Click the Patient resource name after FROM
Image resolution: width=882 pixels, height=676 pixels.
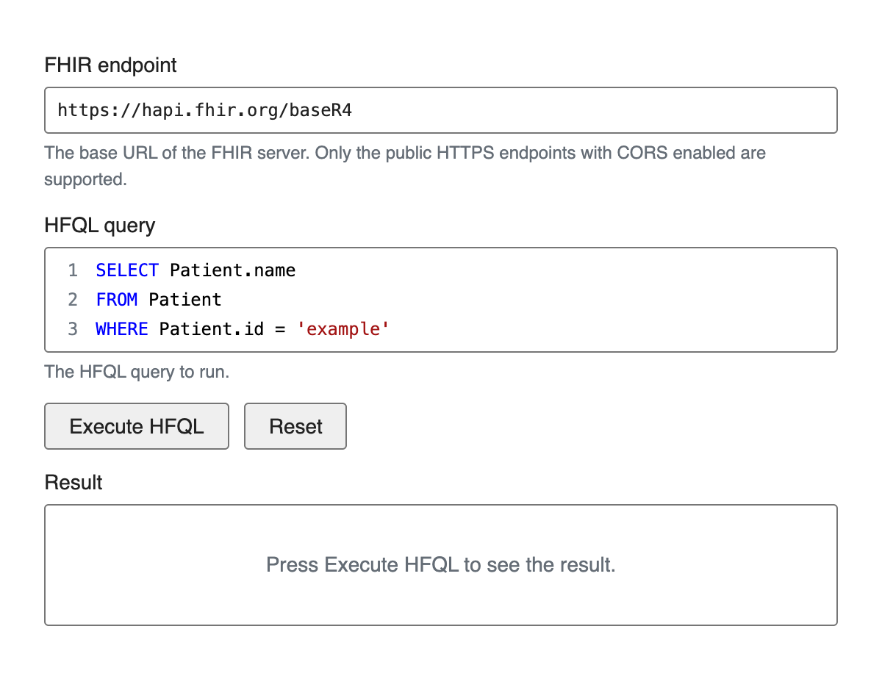coord(184,300)
